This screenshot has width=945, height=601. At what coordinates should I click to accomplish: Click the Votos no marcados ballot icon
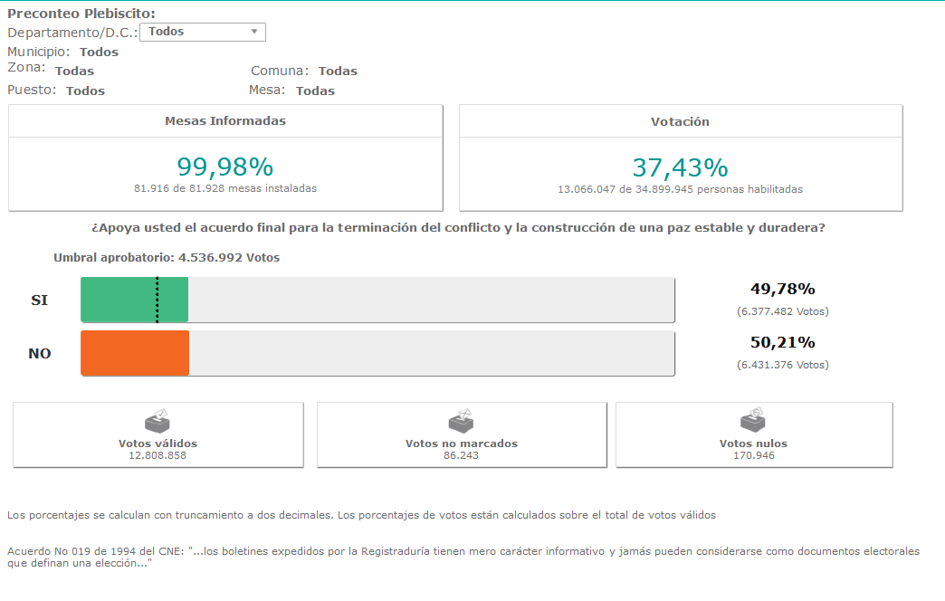(x=462, y=421)
